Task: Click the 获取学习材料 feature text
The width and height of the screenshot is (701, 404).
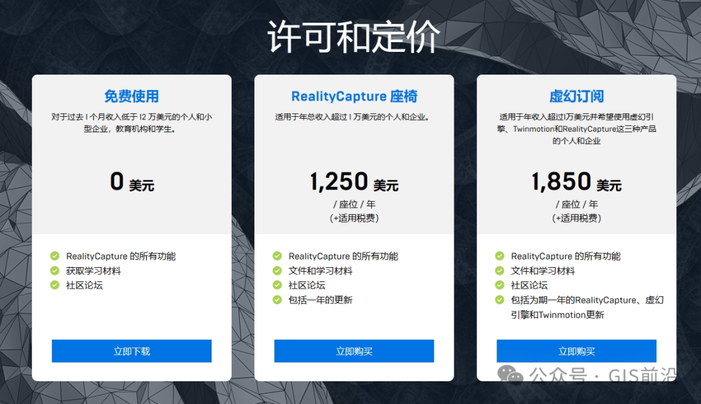Action: (93, 270)
